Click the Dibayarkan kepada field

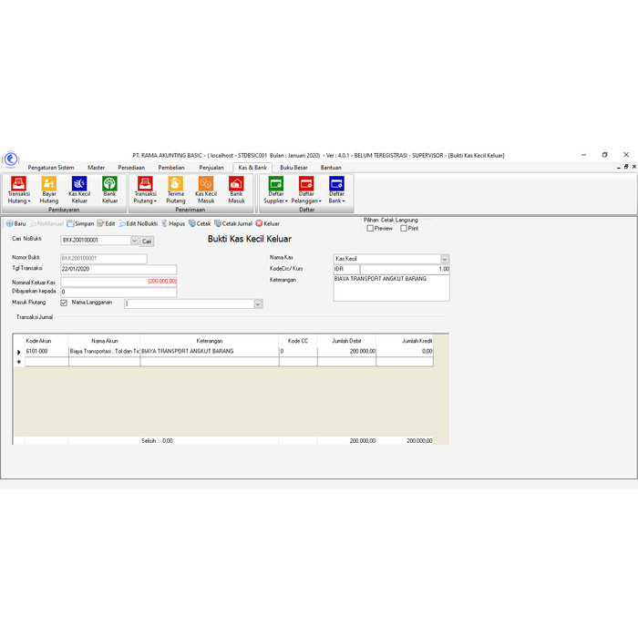point(118,293)
